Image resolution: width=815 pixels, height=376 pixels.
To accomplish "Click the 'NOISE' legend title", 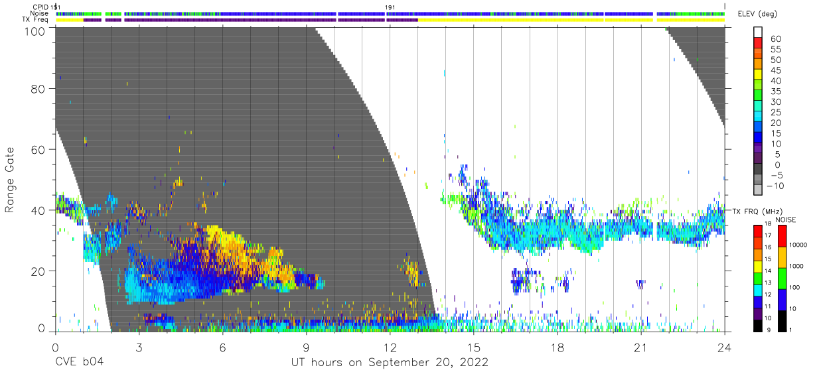I will pyautogui.click(x=786, y=219).
